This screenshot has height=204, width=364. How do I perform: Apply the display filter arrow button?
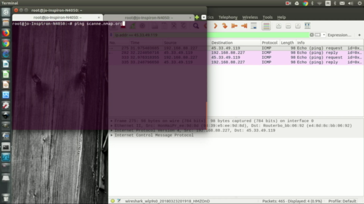point(318,35)
